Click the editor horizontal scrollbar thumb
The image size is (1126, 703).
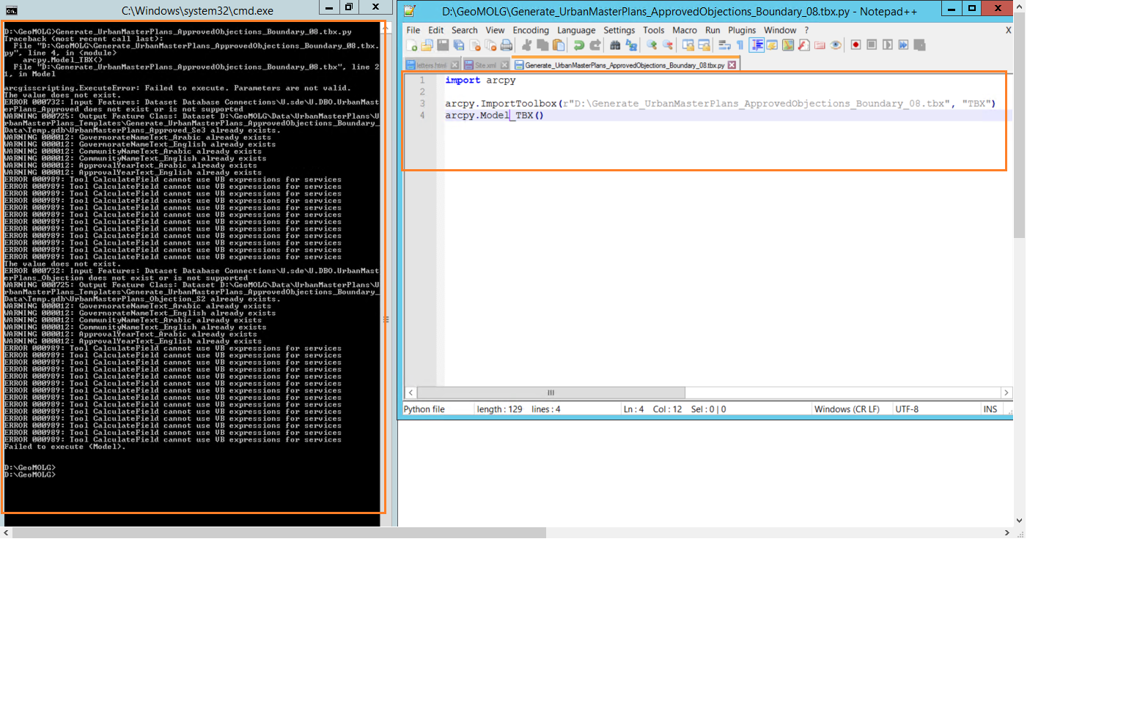pyautogui.click(x=551, y=393)
